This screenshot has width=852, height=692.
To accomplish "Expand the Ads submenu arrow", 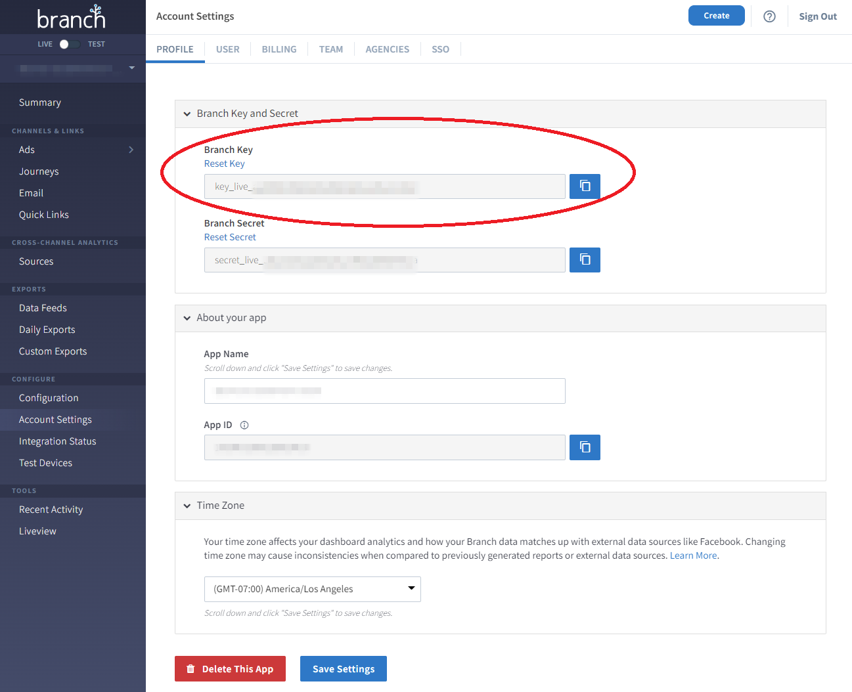I will click(131, 150).
